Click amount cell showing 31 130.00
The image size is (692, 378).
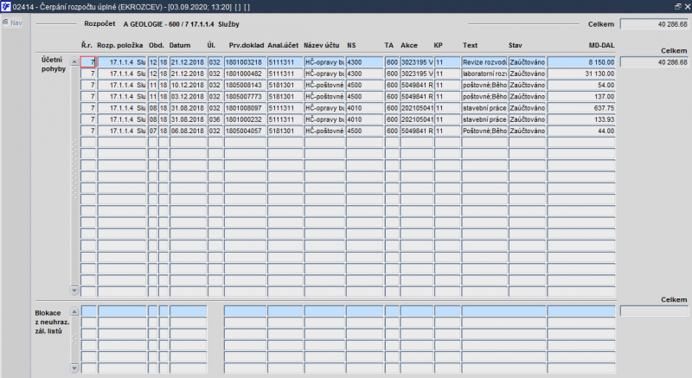[x=581, y=74]
